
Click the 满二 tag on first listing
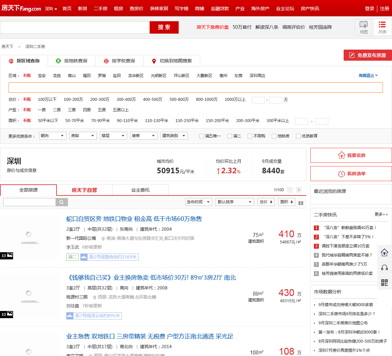(x=73, y=257)
